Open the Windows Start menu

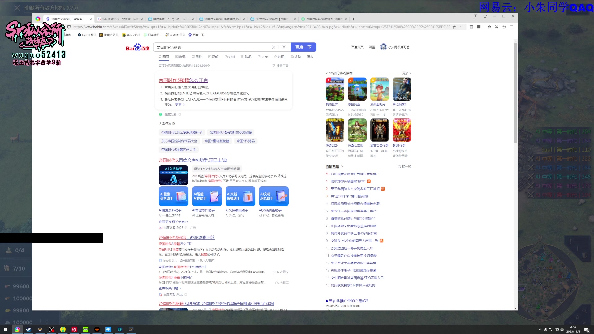(5, 329)
